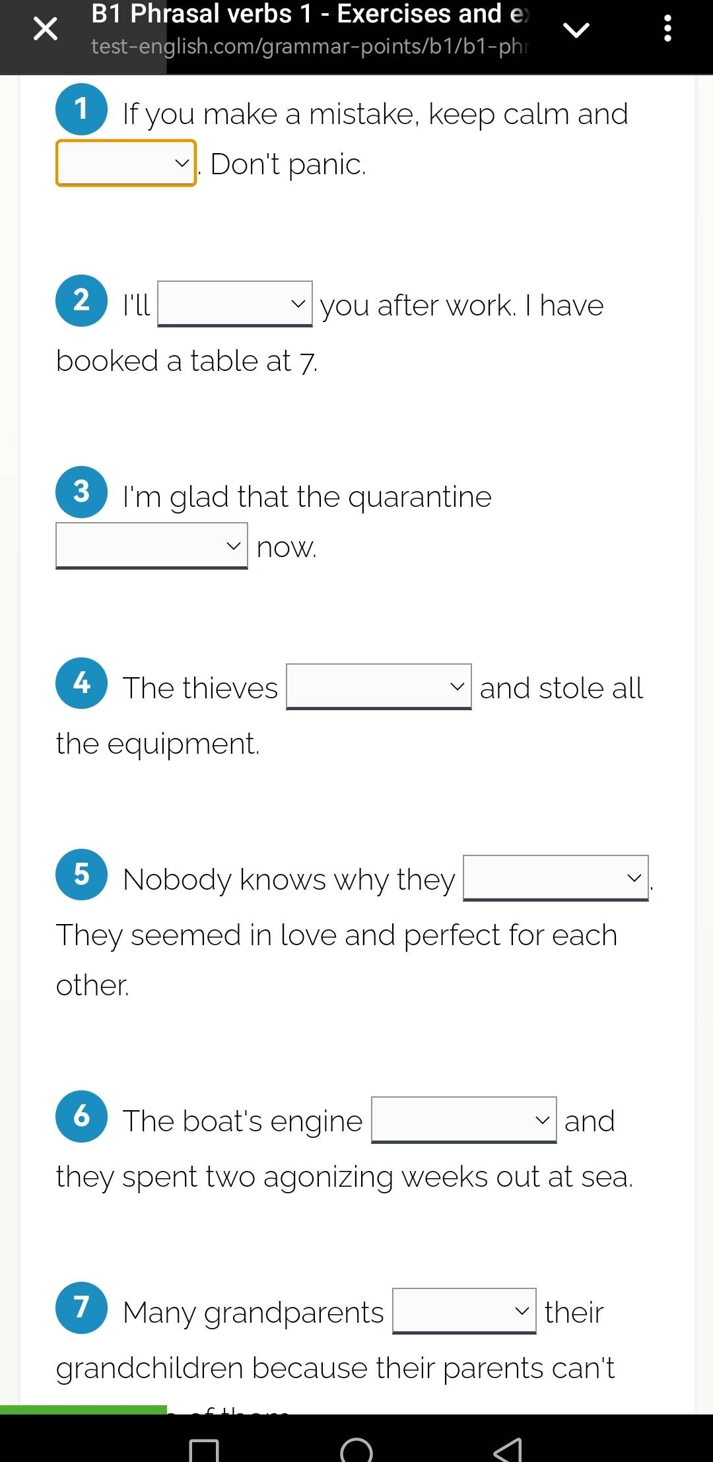Close the browser tab with X icon
This screenshot has height=1462, width=713.
pos(45,29)
